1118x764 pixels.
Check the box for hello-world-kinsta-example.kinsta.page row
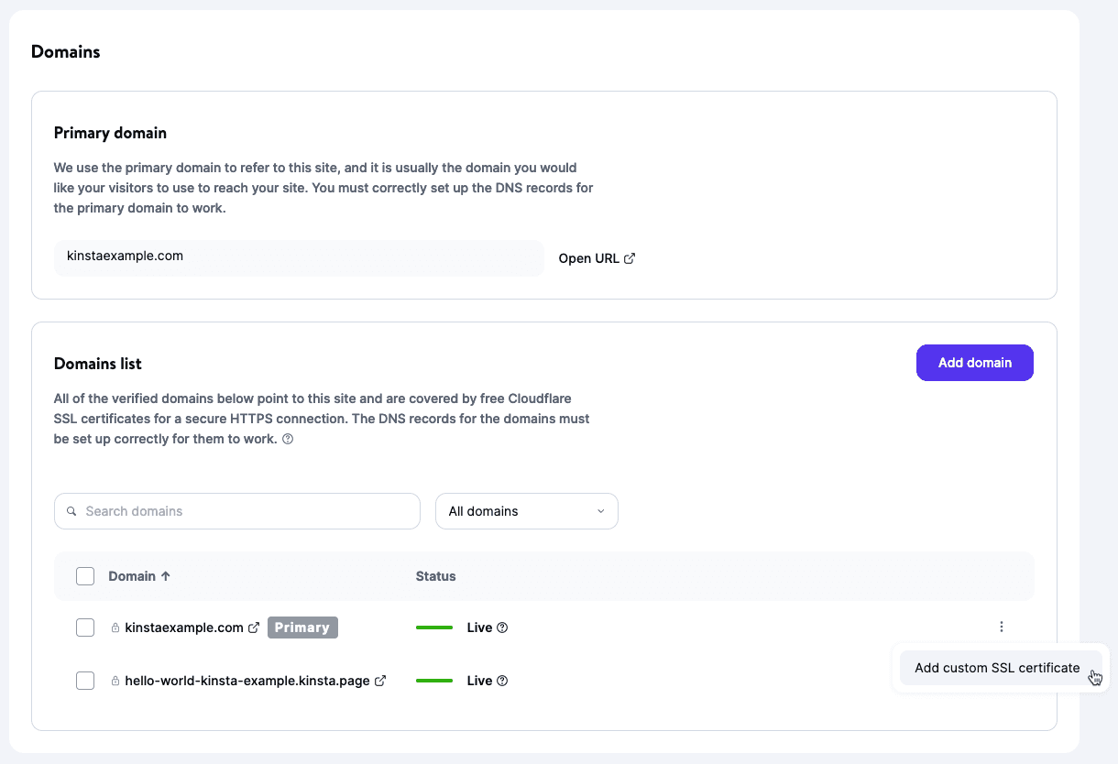point(85,681)
